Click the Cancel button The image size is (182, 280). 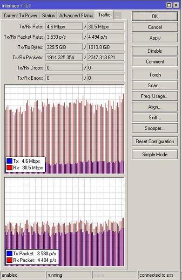[x=155, y=27]
